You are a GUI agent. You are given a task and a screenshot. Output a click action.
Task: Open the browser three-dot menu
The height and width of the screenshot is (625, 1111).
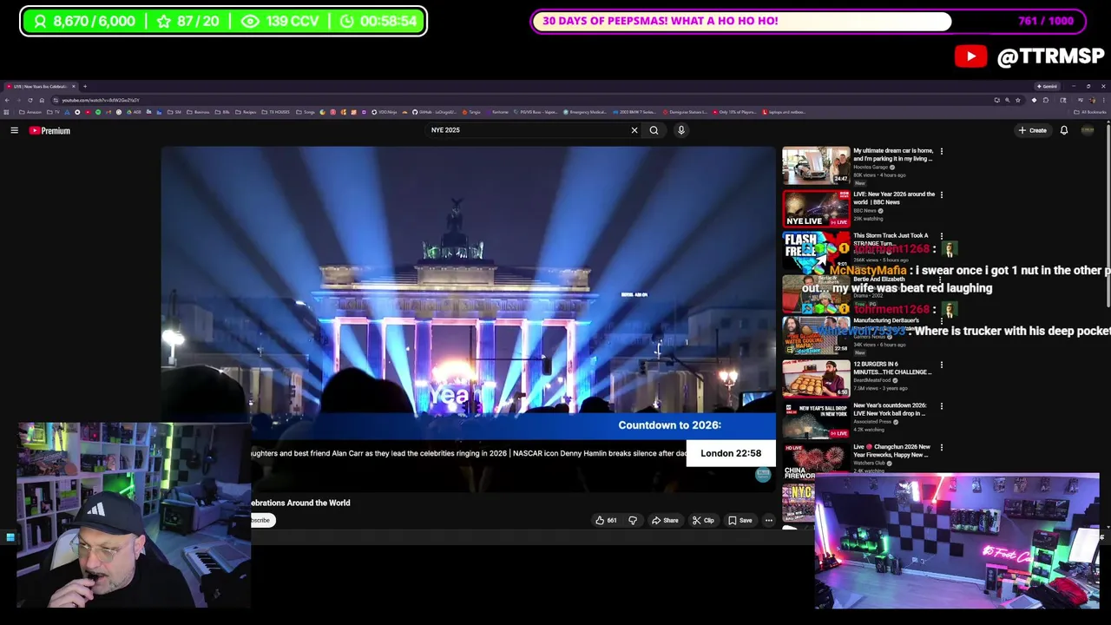[1104, 100]
